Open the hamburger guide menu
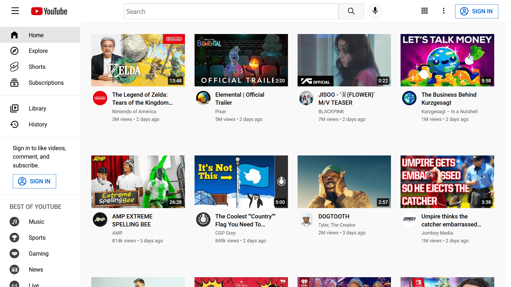The width and height of the screenshot is (511, 287). (x=15, y=11)
